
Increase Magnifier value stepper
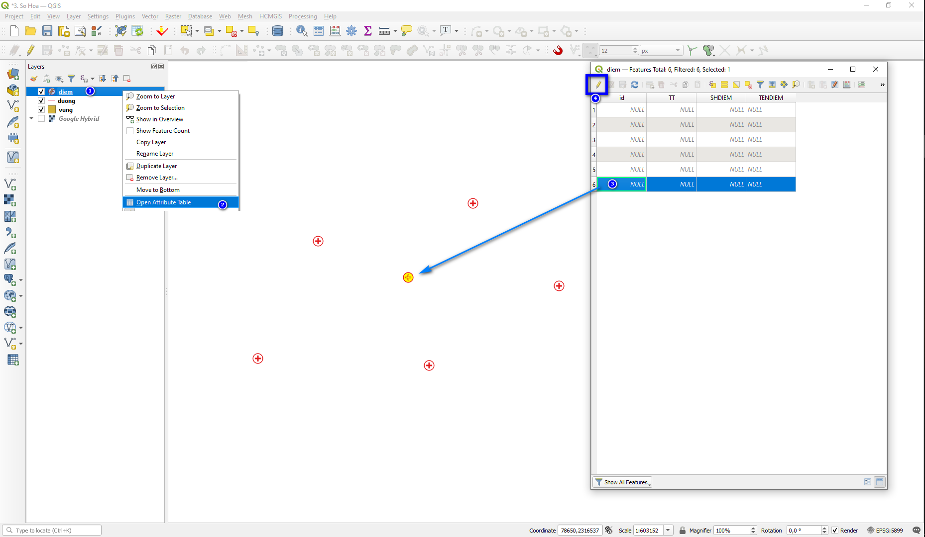coord(753,529)
